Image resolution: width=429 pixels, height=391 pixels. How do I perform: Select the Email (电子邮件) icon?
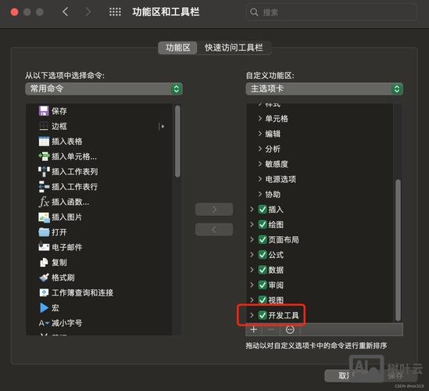[x=44, y=247]
